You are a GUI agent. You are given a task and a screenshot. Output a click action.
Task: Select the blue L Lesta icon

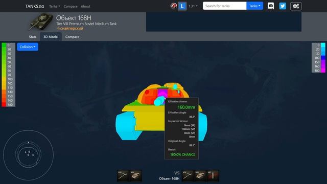pos(182,6)
